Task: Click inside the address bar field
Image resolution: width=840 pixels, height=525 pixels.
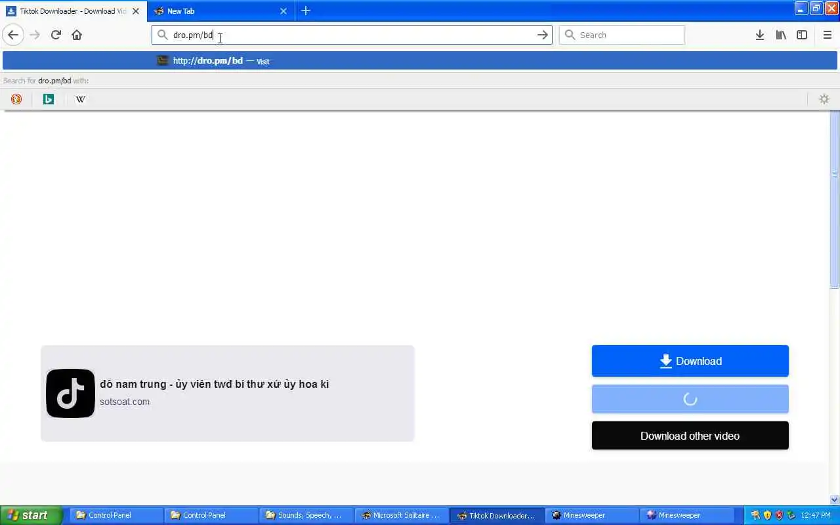Action: 352,35
